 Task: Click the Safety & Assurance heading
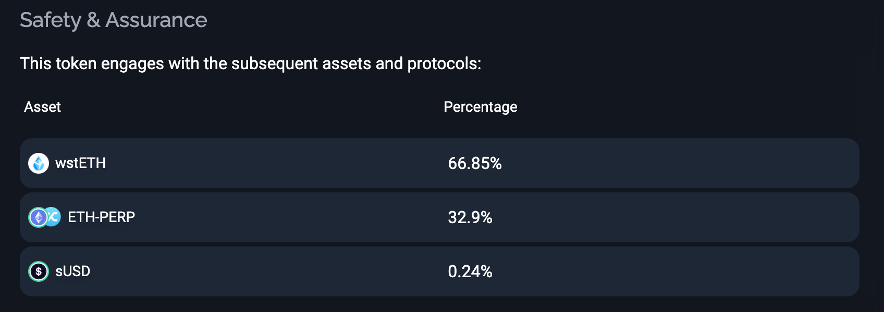click(x=113, y=20)
